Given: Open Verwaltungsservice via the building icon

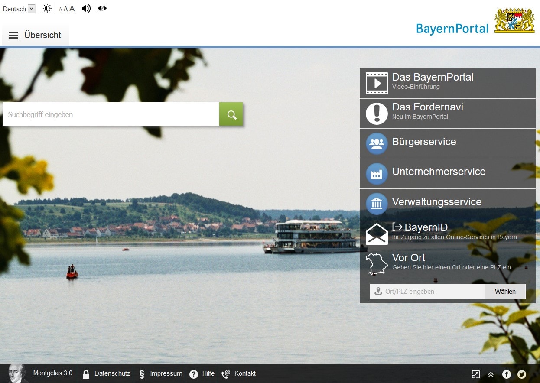Looking at the screenshot, I should coord(377,204).
